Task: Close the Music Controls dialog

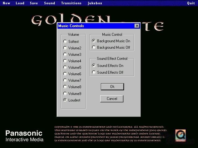Action: pos(137,26)
